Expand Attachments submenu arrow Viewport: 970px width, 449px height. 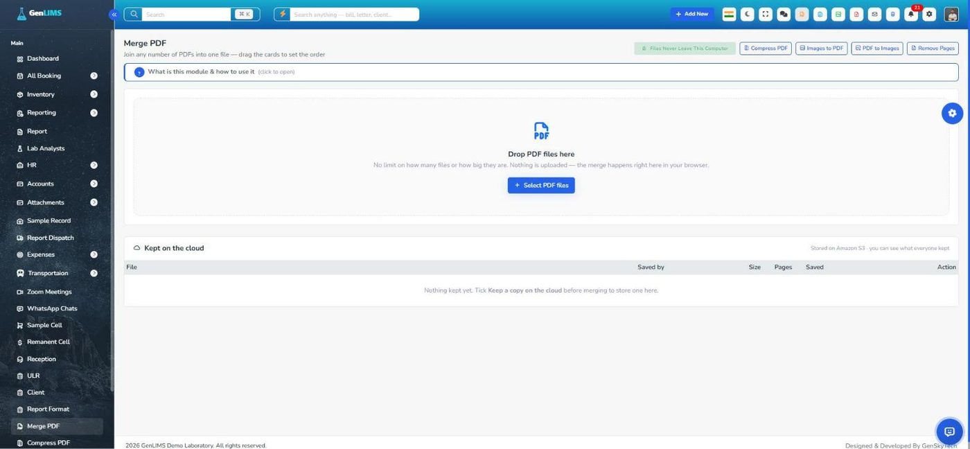(94, 202)
